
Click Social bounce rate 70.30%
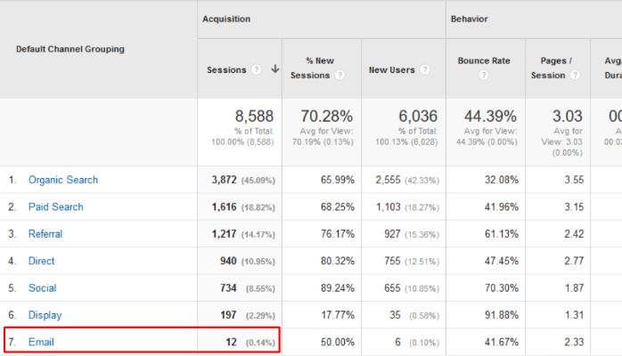pyautogui.click(x=502, y=287)
